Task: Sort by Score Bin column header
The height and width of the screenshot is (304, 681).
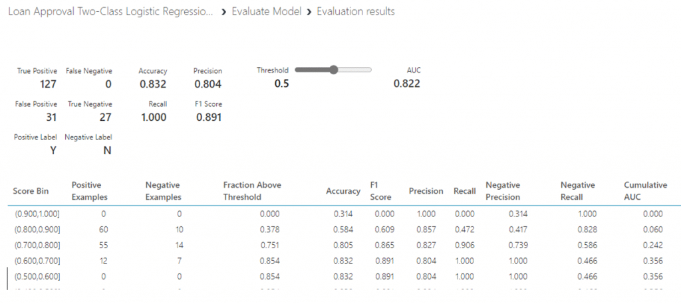Action: point(31,191)
